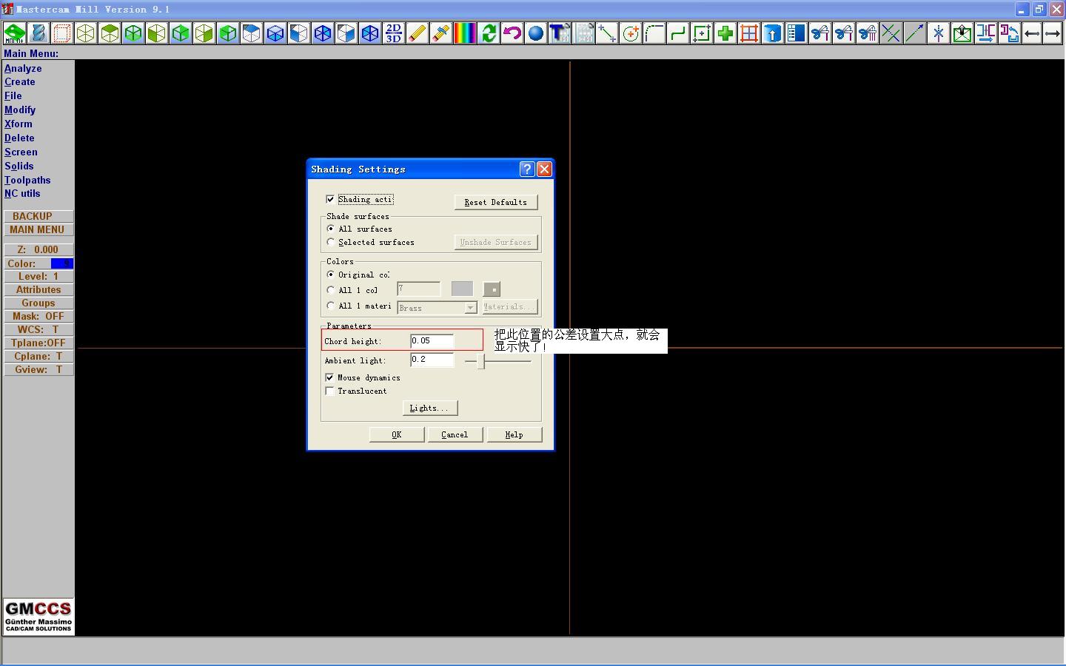Click the olive cube with green top face

click(110, 33)
